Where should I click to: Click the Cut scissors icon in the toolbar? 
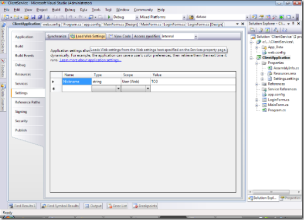[49, 17]
